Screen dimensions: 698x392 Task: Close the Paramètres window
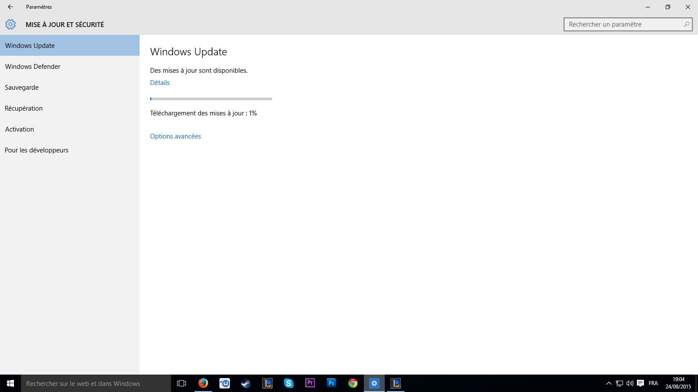coord(688,7)
